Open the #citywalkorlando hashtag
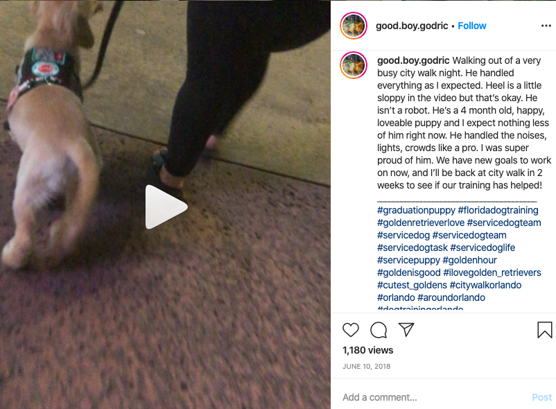Viewport: 556px width, 409px height. pos(485,285)
